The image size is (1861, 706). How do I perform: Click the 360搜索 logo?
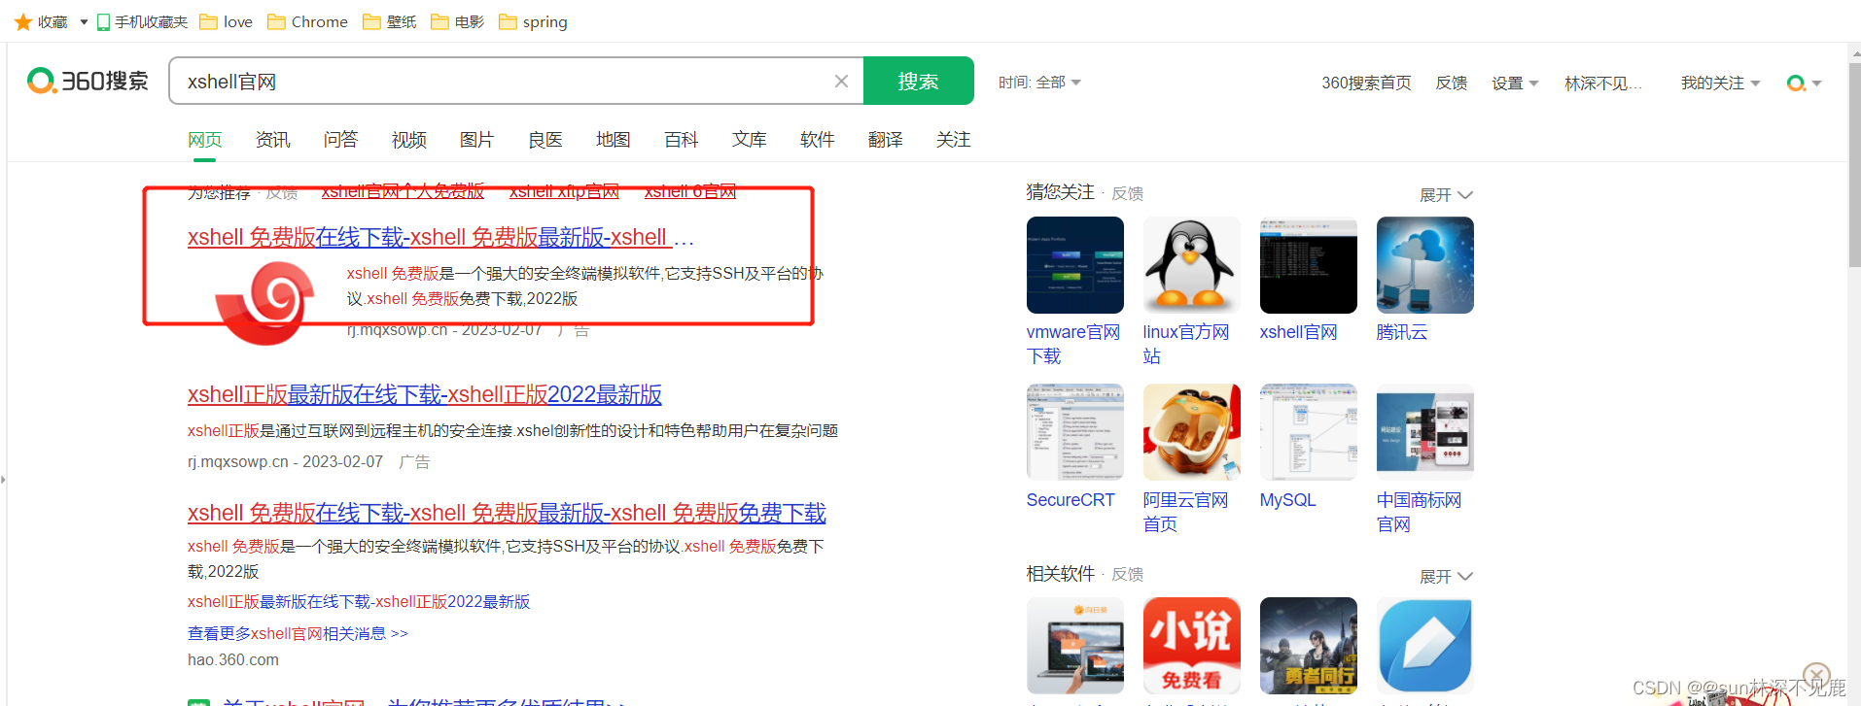click(88, 81)
